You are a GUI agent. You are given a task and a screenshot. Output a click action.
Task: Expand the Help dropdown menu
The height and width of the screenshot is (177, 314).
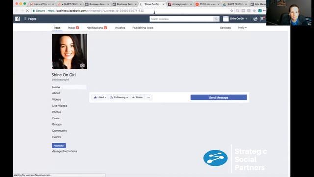242,28
